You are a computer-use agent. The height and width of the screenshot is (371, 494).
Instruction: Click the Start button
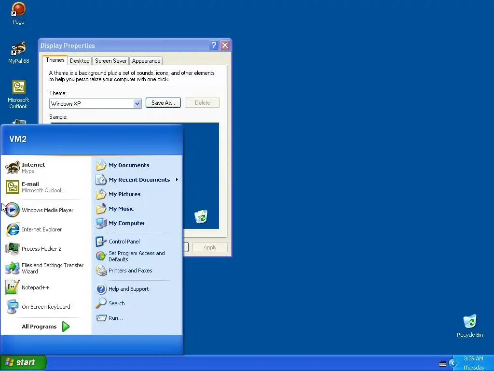23,362
